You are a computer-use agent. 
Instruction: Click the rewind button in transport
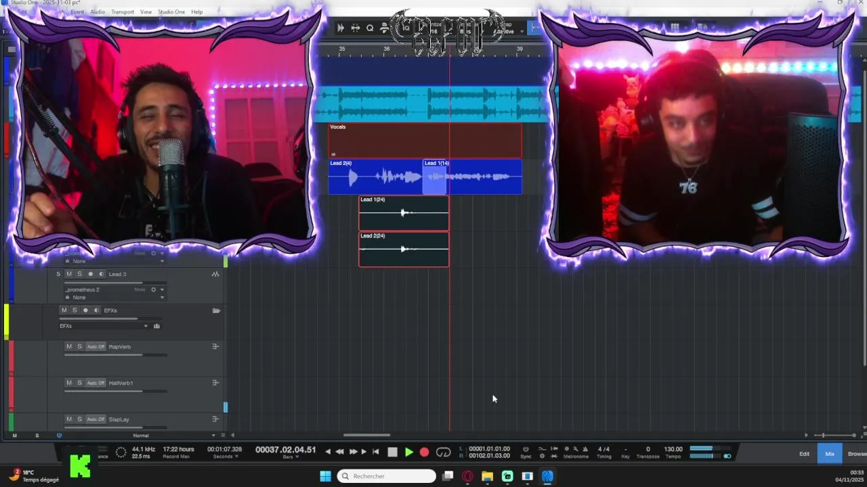coord(339,452)
